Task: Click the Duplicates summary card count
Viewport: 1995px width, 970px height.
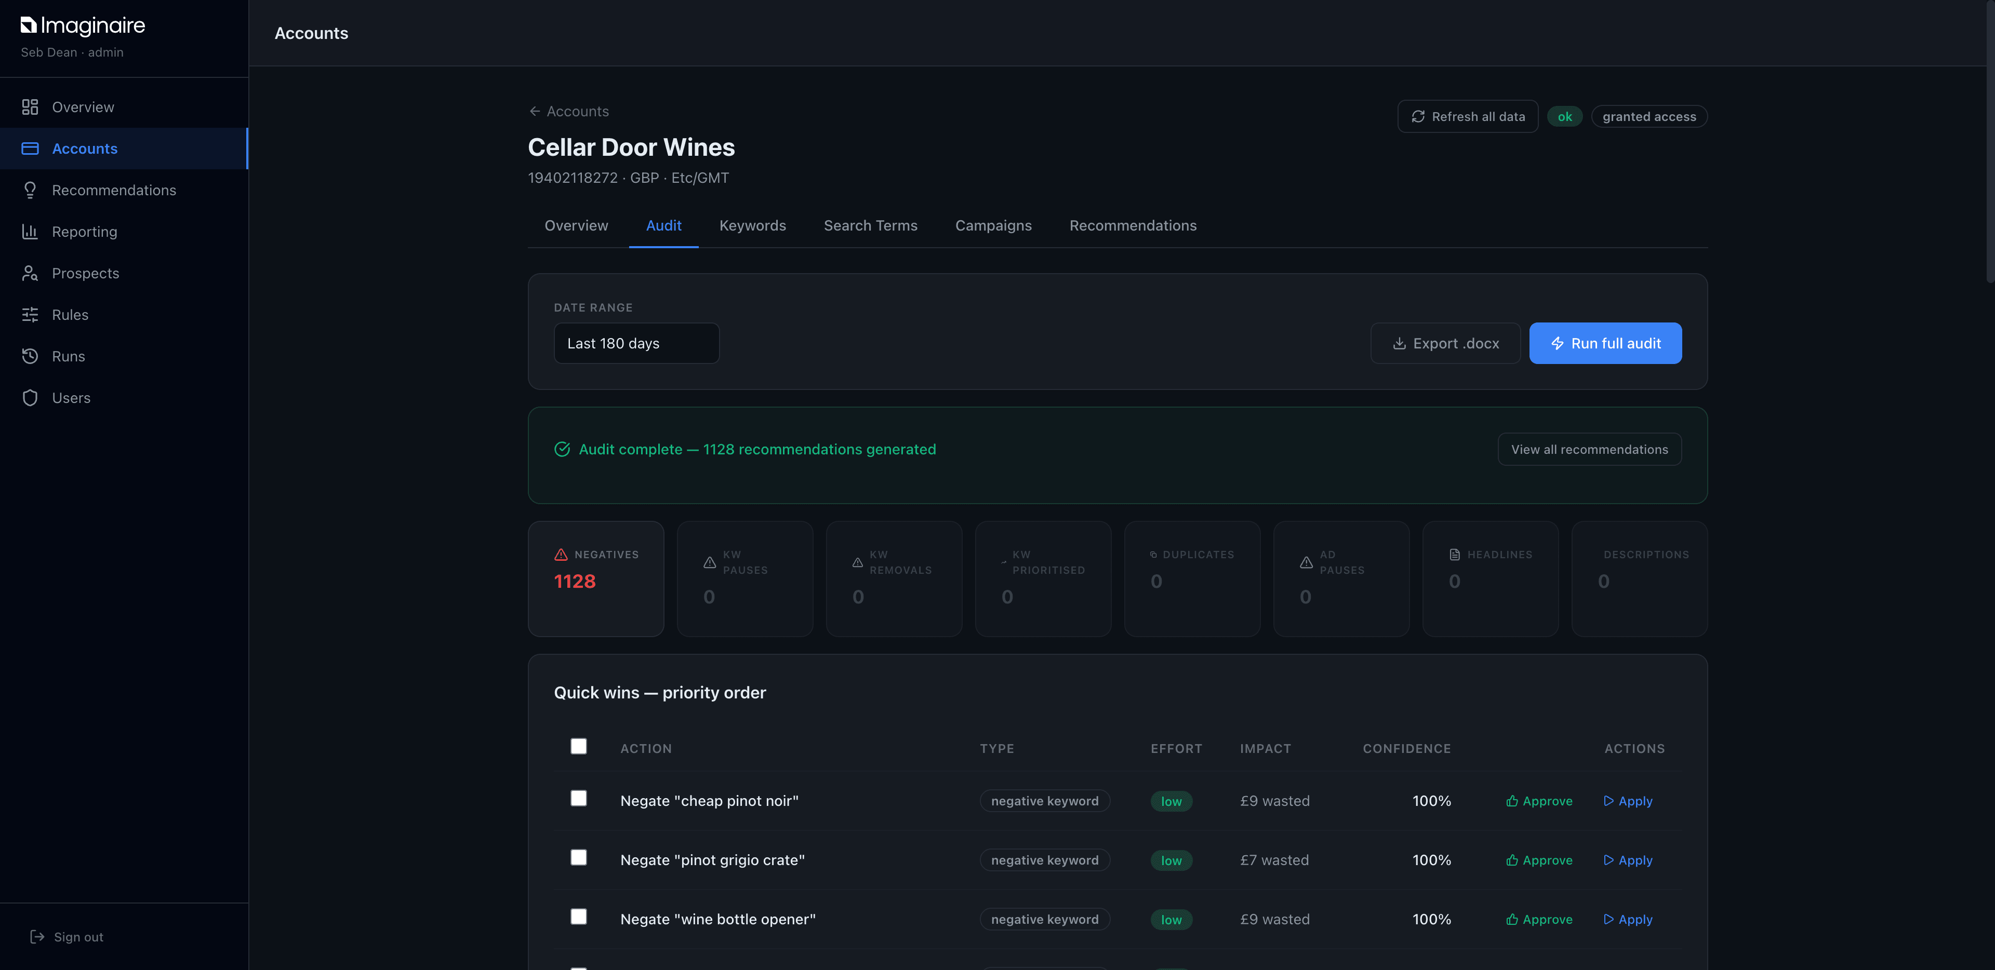Action: point(1156,582)
